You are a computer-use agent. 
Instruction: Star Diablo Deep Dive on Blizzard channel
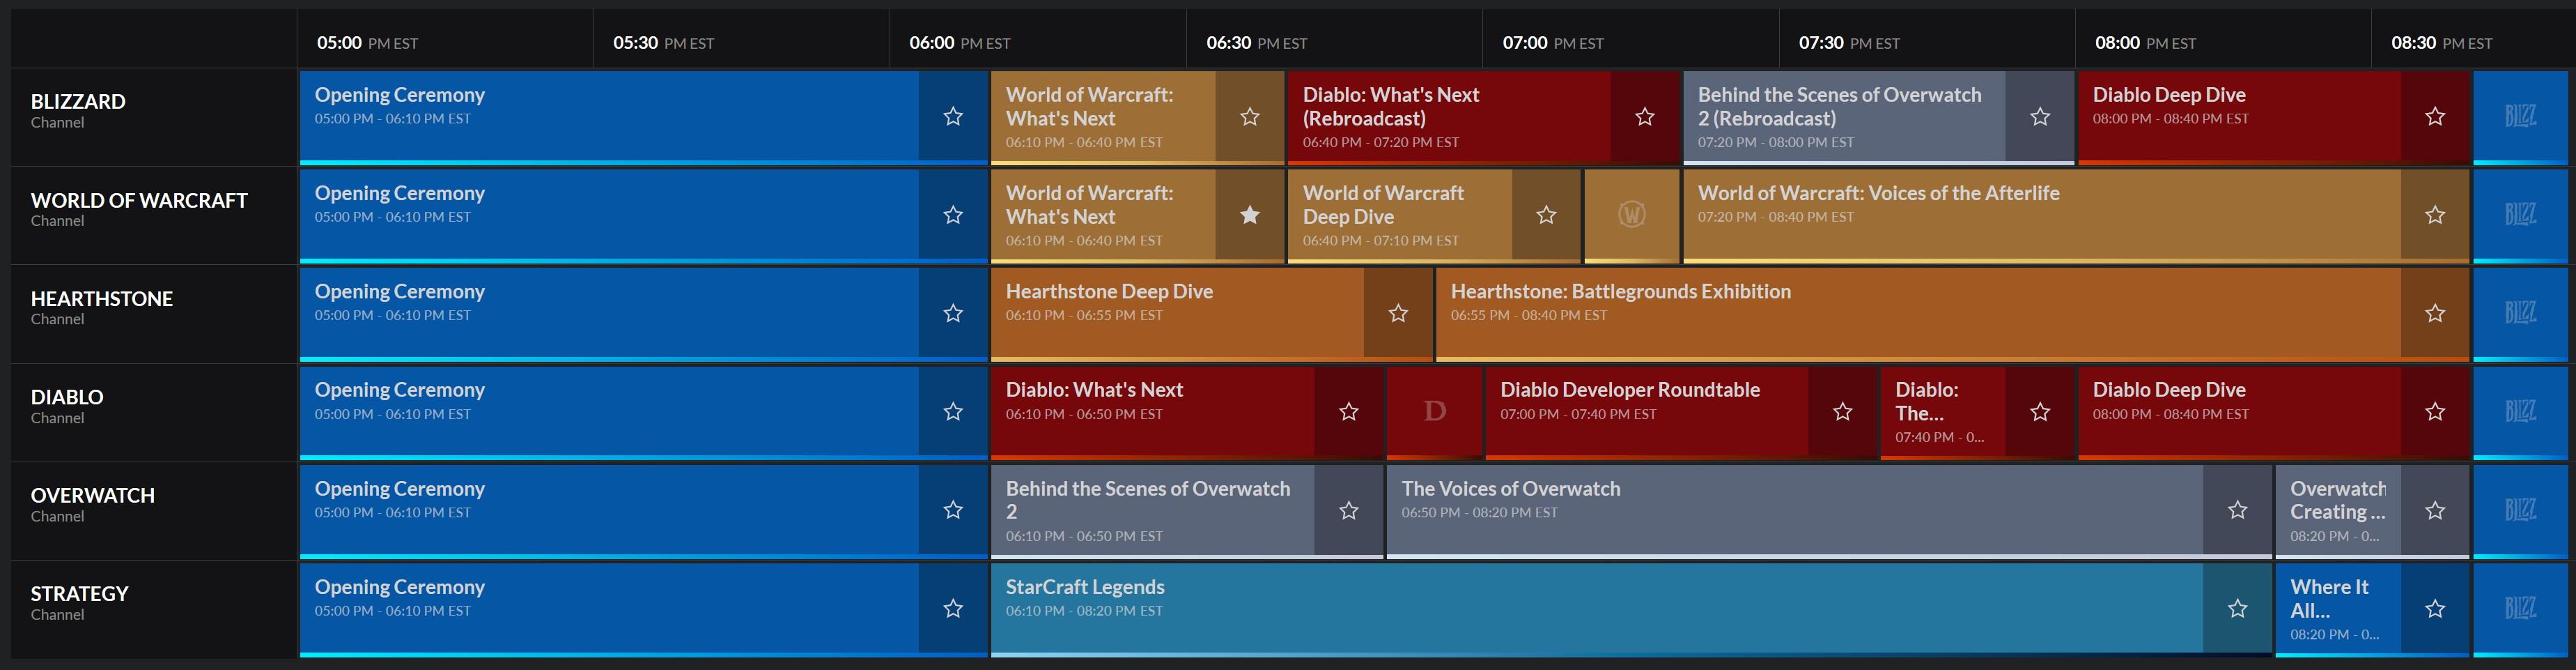click(2435, 116)
